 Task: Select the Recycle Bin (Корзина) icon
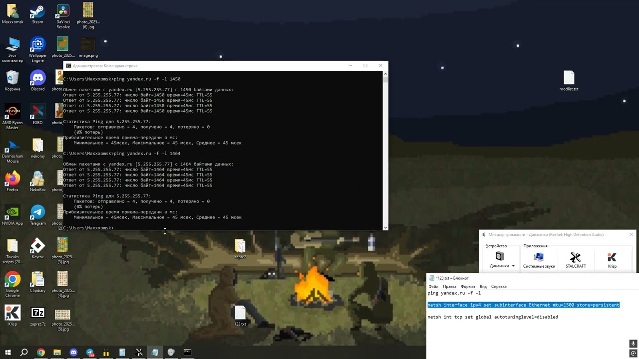(12, 80)
